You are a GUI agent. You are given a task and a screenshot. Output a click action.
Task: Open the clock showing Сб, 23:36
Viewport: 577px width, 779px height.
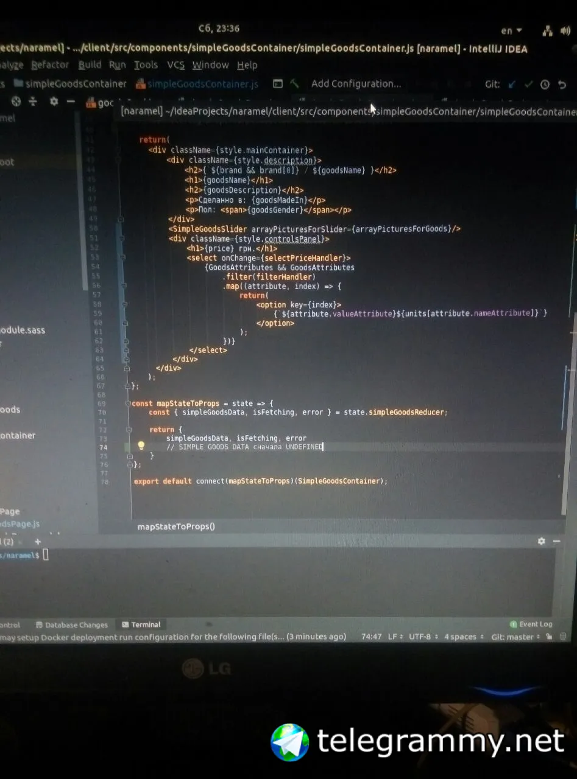(219, 29)
